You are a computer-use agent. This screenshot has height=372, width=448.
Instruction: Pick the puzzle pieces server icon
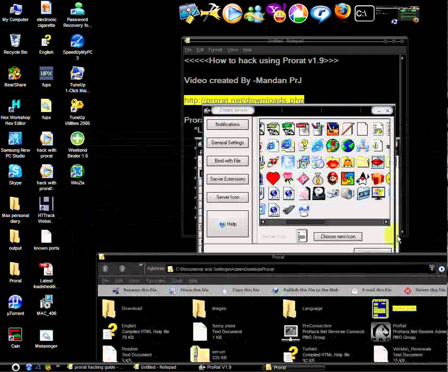348,179
